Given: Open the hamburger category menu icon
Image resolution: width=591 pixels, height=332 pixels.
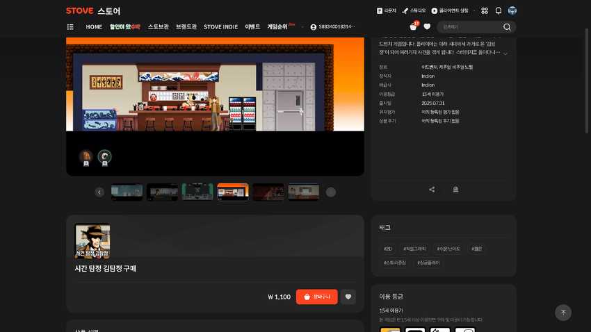Looking at the screenshot, I should coord(70,26).
